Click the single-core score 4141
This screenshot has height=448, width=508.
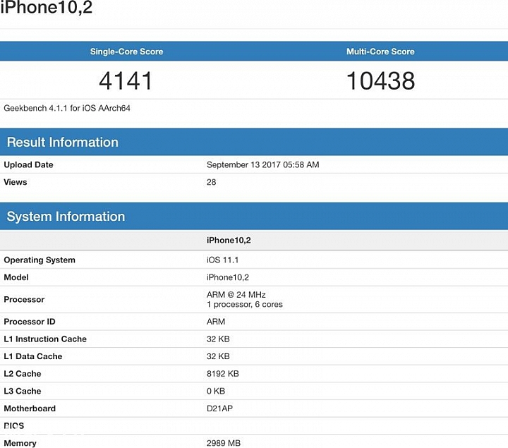click(x=126, y=80)
